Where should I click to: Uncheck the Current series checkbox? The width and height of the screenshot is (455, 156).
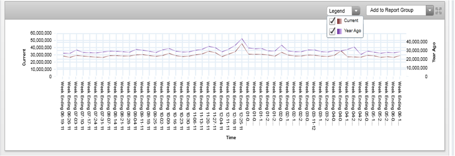coord(333,21)
